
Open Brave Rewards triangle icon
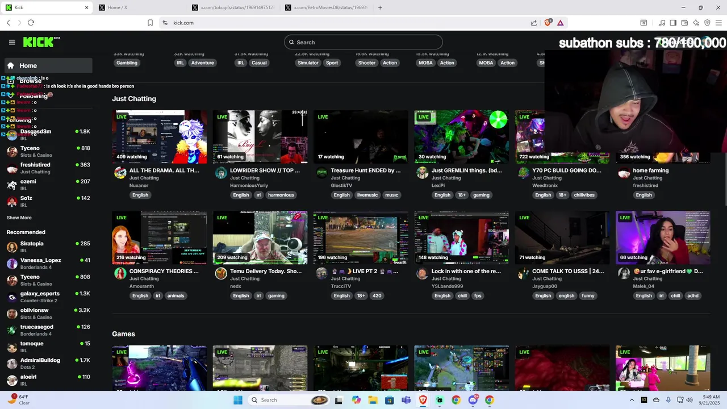tap(560, 23)
